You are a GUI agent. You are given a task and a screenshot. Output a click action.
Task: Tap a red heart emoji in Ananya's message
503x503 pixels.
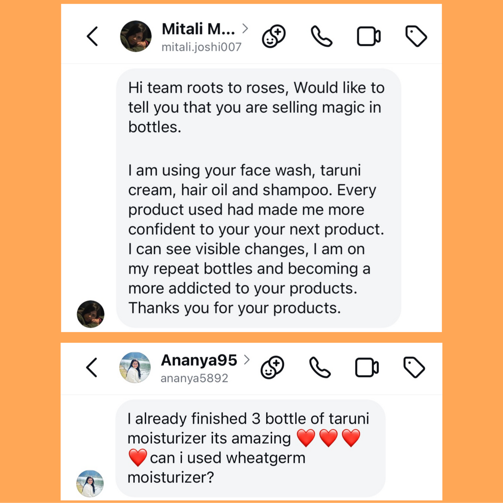point(306,438)
